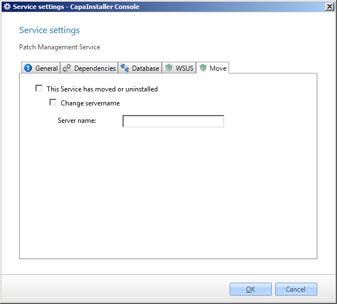Click the network computers icon on Database tab

click(125, 68)
